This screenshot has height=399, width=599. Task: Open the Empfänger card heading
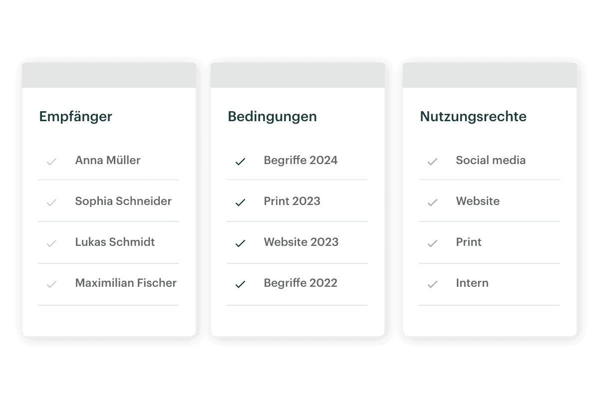(76, 117)
